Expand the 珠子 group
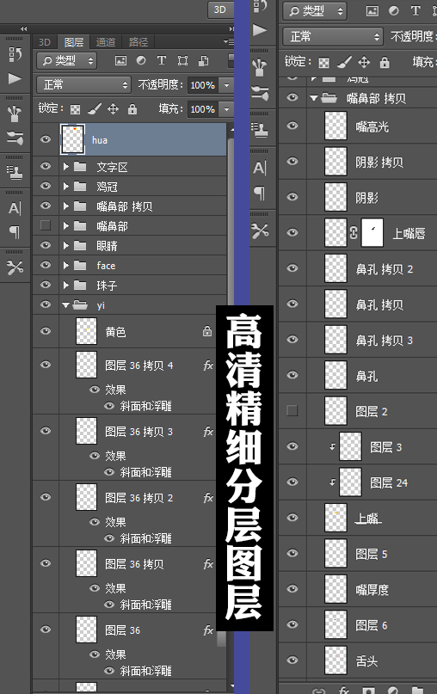 (66, 285)
